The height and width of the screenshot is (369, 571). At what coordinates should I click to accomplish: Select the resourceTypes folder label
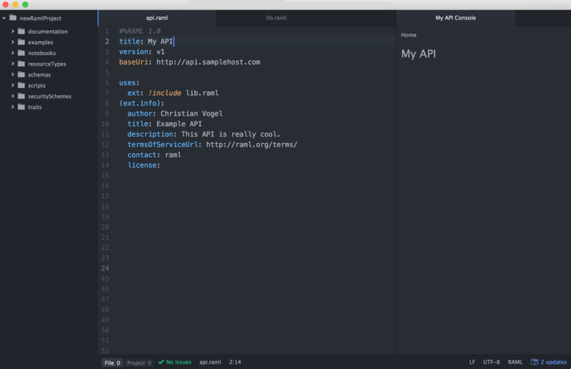(47, 64)
